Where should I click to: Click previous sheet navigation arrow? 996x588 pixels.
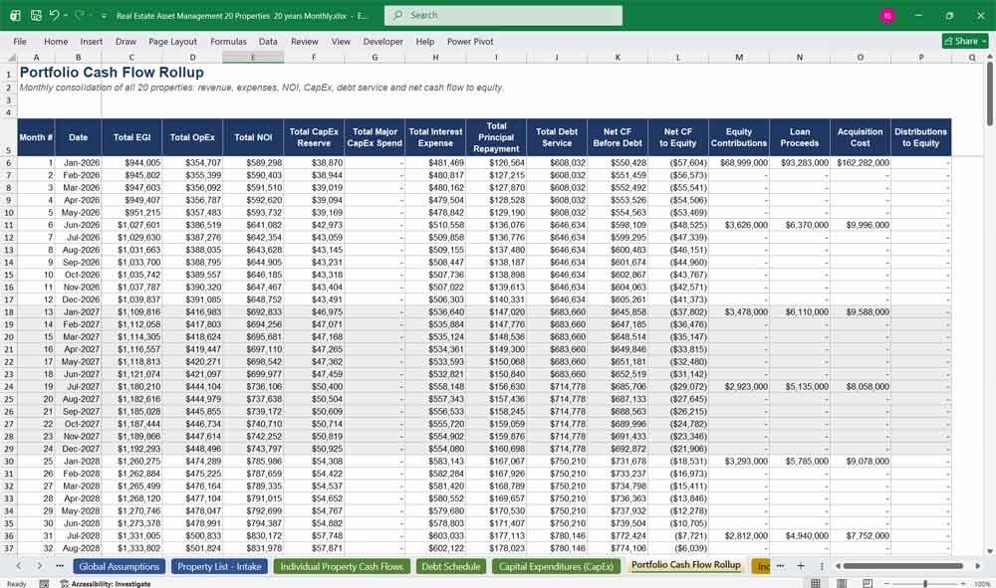pyautogui.click(x=18, y=566)
